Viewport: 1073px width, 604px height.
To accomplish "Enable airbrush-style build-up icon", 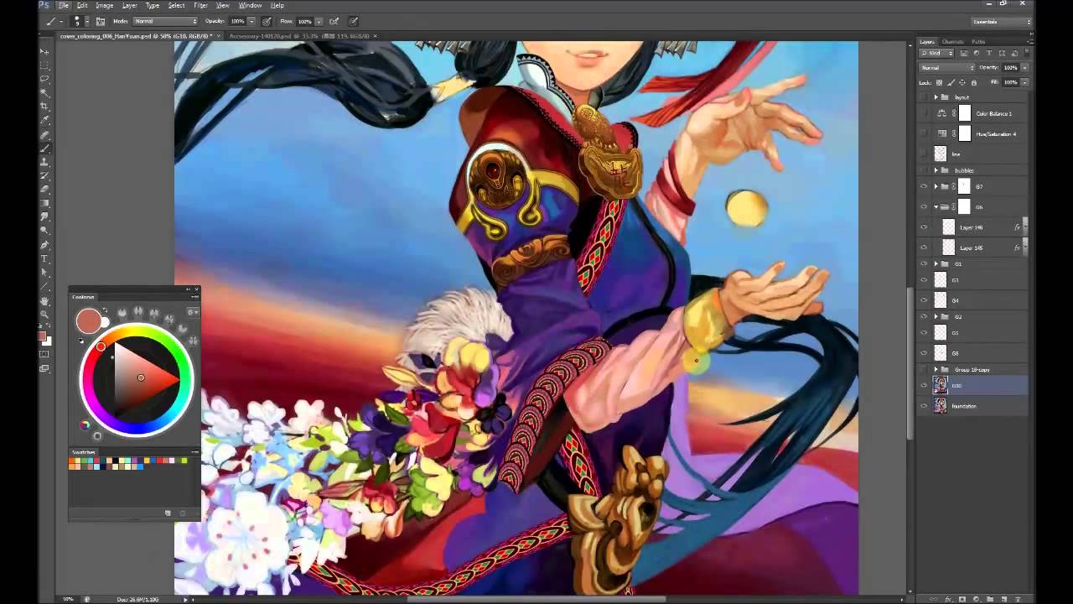I will (x=334, y=21).
